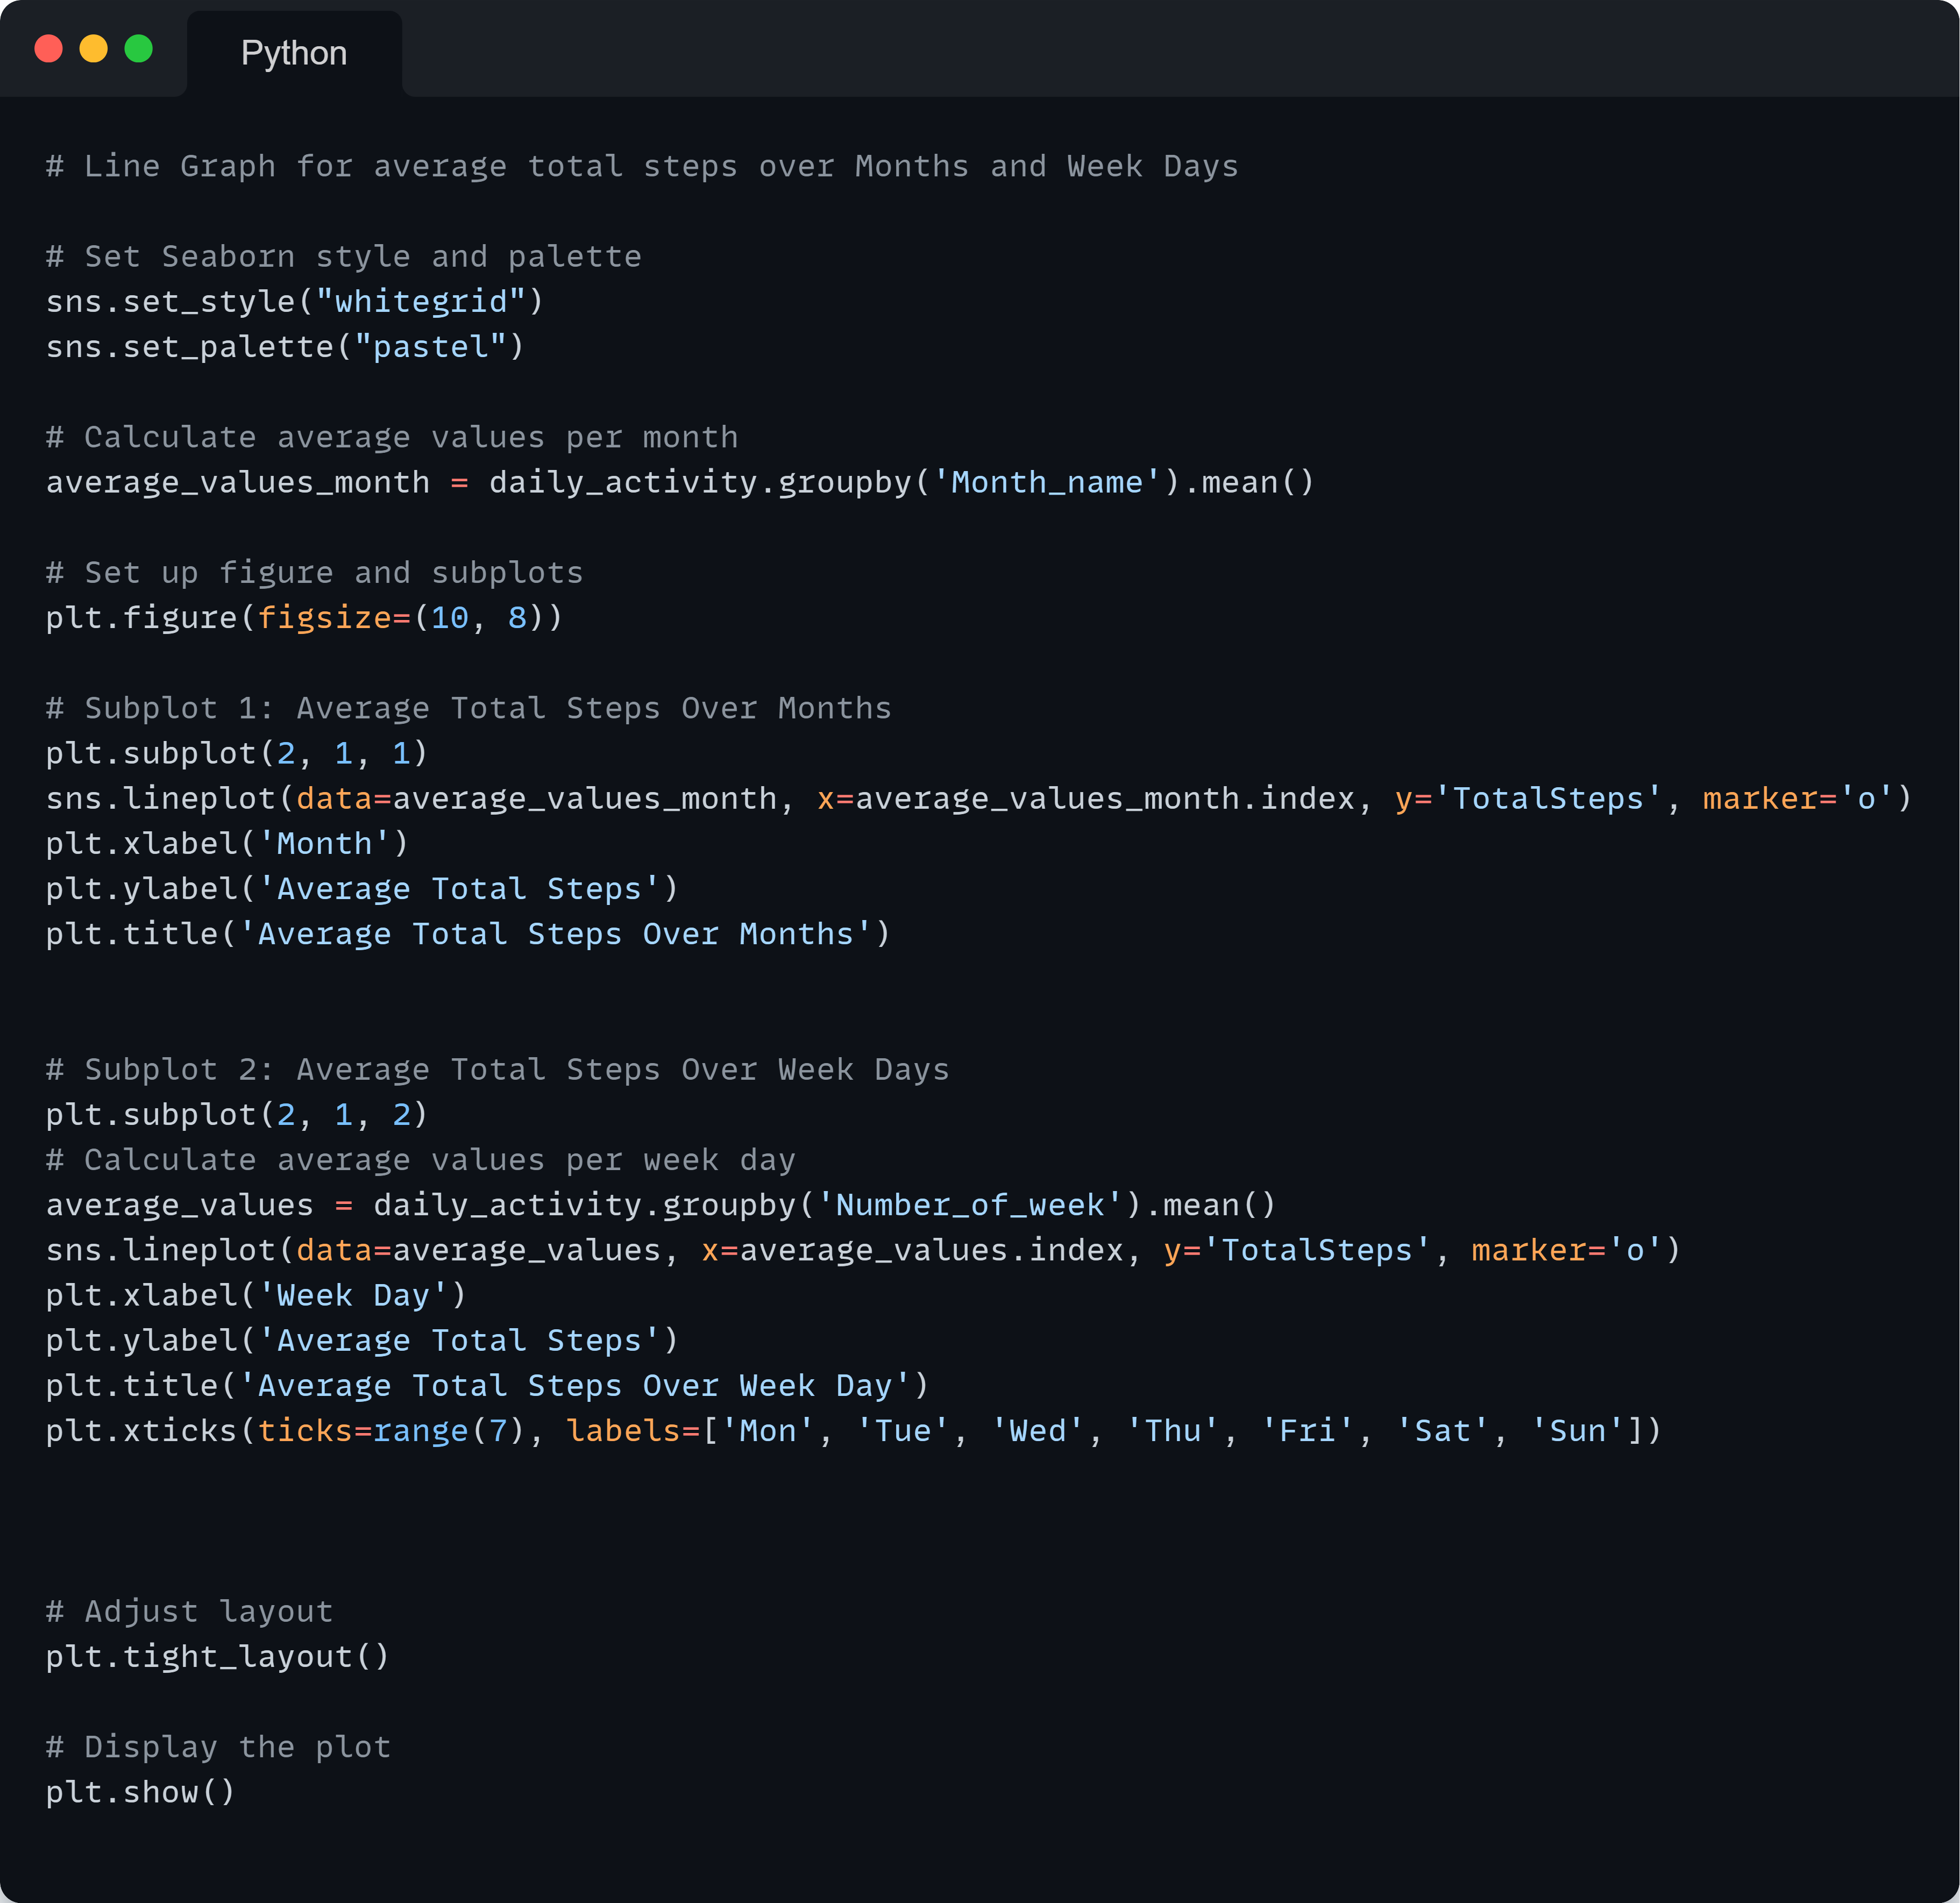
Task: Click the line average_values_month = daily_activity.groupby
Action: 680,483
